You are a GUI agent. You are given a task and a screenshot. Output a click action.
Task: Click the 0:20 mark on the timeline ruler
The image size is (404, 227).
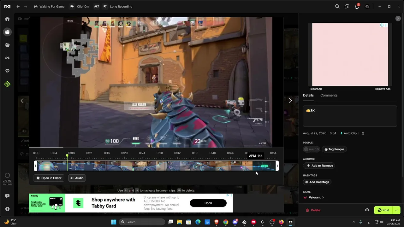tap(124, 153)
